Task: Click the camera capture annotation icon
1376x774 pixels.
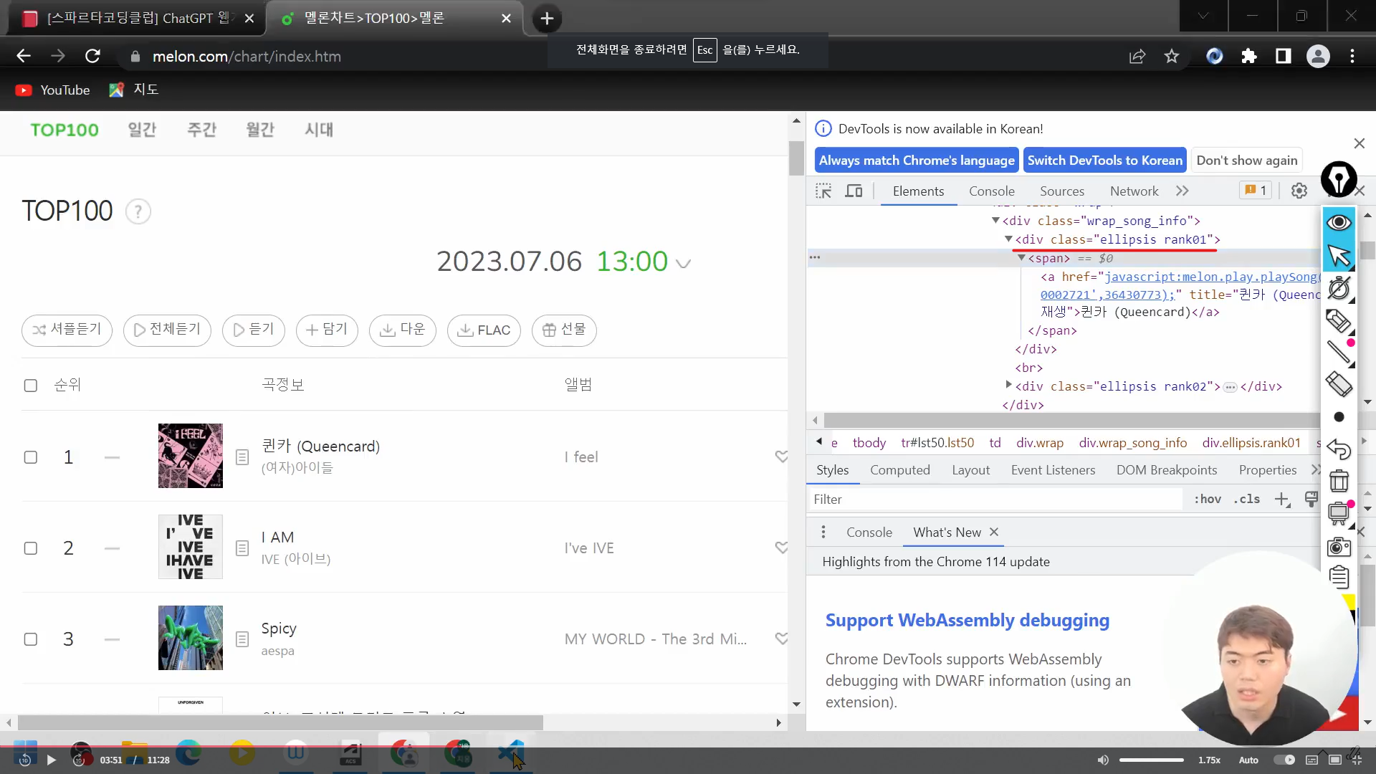Action: point(1339,548)
